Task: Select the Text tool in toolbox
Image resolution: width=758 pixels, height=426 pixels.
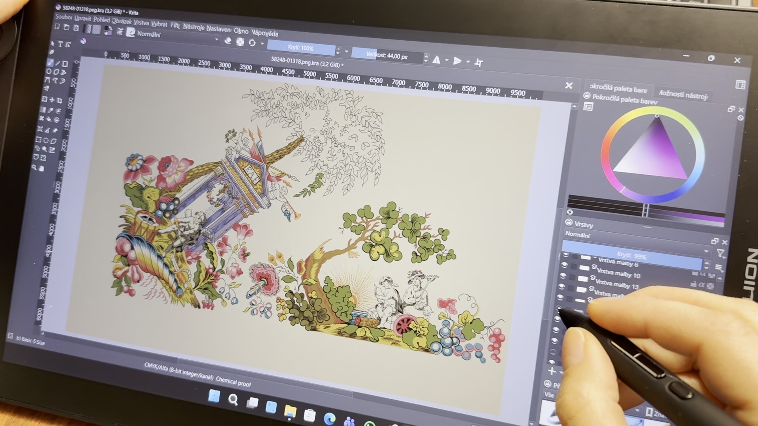Action: pos(60,44)
